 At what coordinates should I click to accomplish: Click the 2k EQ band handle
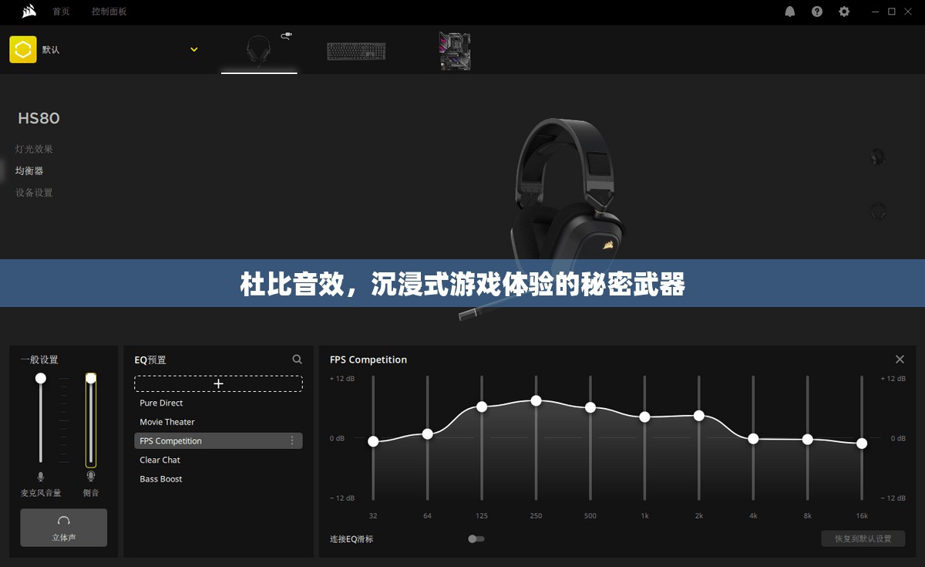699,415
